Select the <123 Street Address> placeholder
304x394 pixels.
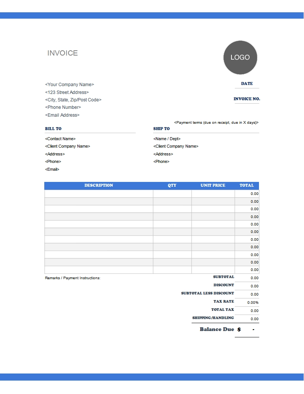coord(67,92)
